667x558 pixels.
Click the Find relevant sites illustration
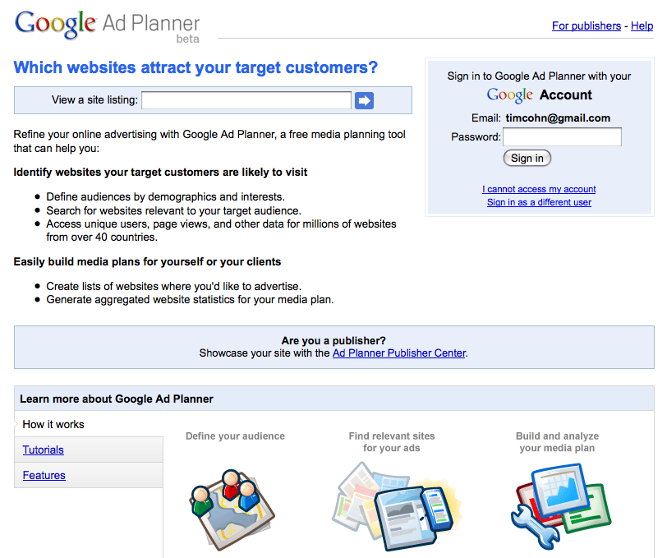(x=392, y=506)
